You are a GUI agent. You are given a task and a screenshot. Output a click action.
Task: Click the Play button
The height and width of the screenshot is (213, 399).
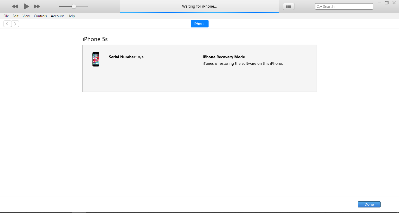pyautogui.click(x=26, y=6)
